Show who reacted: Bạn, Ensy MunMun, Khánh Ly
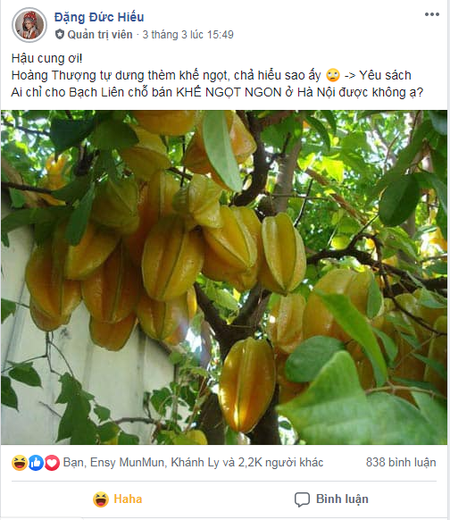The height and width of the screenshot is (520, 450). 141,462
